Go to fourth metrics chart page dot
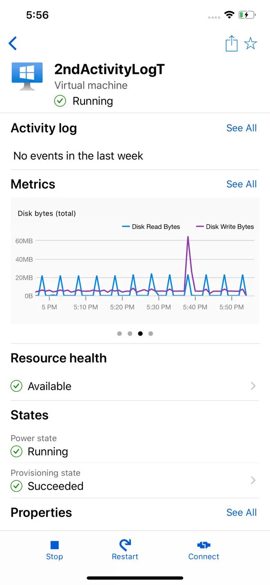 [x=151, y=334]
